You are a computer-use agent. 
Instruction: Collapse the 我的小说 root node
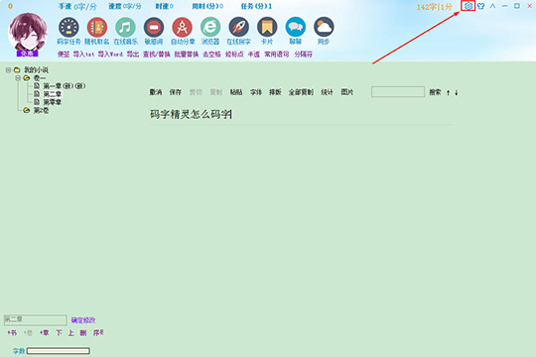click(8, 70)
